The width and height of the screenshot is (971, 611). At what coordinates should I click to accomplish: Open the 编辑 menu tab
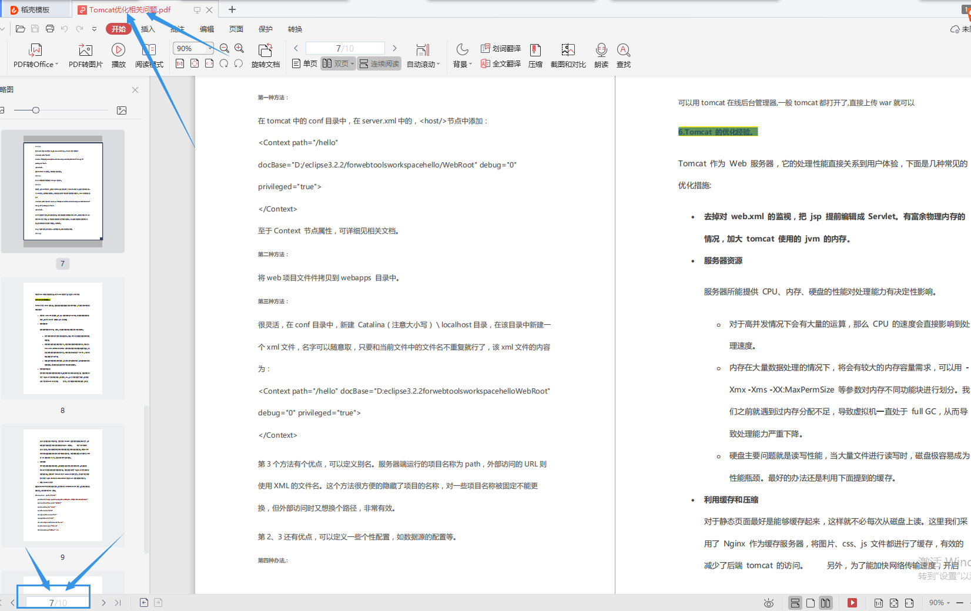[207, 29]
